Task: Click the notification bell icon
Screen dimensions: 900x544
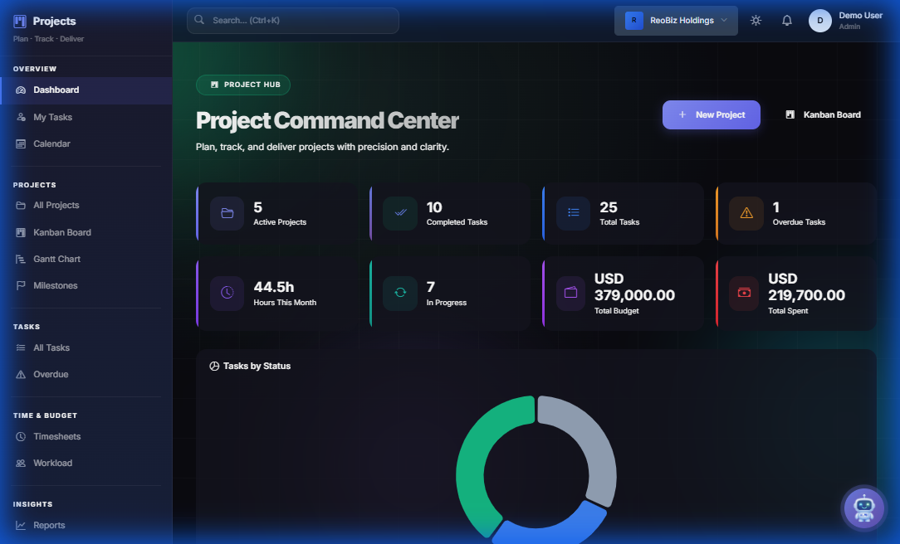Action: [786, 20]
